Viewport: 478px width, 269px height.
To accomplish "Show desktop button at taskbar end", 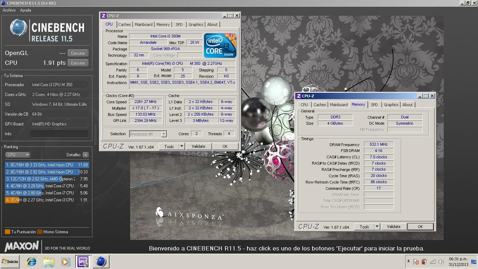I will pyautogui.click(x=475, y=262).
